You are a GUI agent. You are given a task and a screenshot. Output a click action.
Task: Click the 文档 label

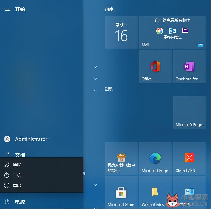coord(20,155)
